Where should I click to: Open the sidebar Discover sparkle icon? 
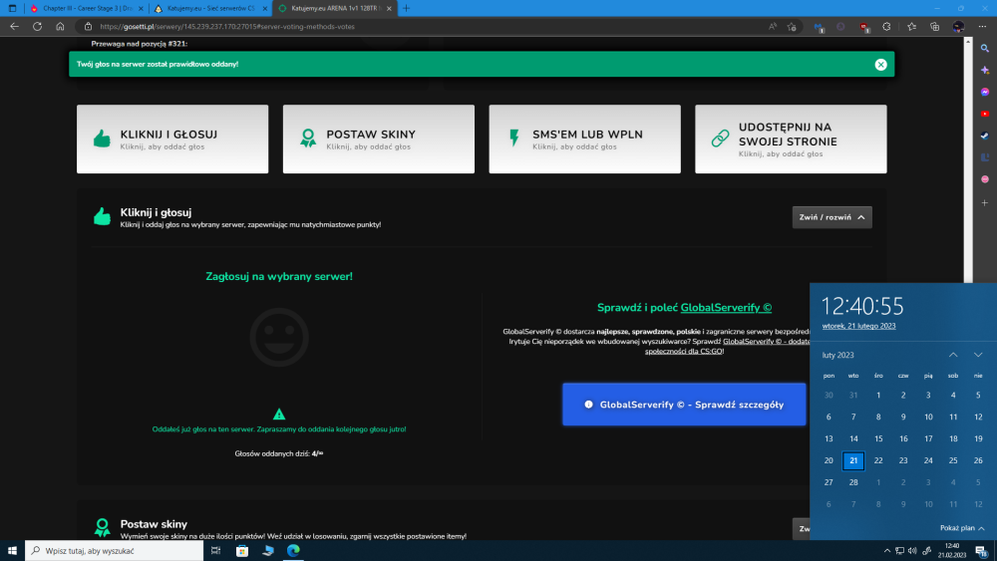tap(984, 70)
